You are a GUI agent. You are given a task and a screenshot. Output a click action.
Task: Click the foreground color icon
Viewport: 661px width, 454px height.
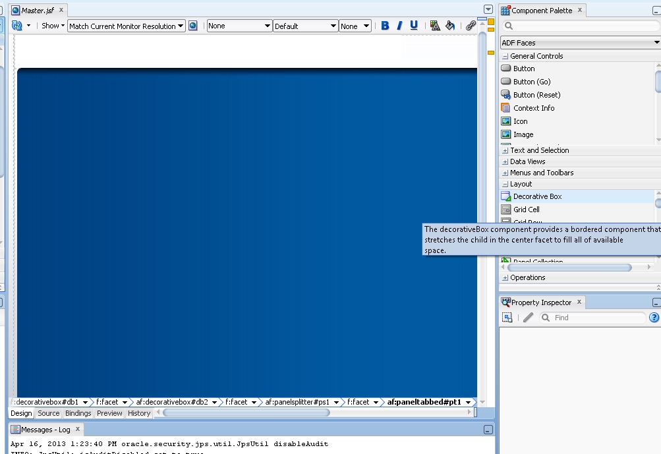(x=435, y=26)
